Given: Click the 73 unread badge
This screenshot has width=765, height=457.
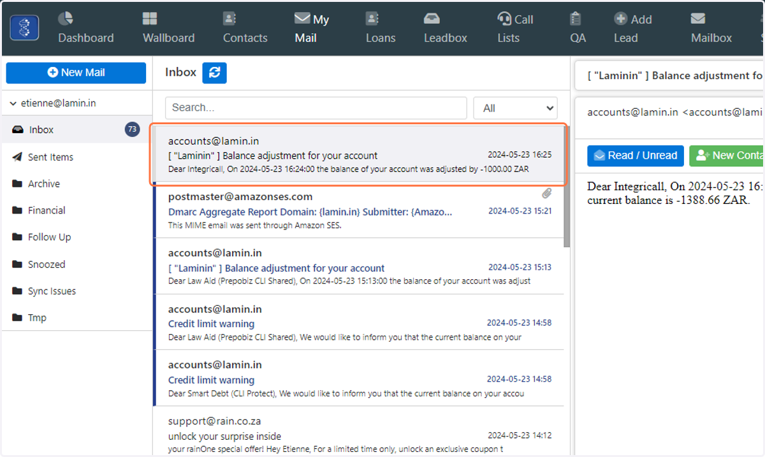Looking at the screenshot, I should click(132, 129).
